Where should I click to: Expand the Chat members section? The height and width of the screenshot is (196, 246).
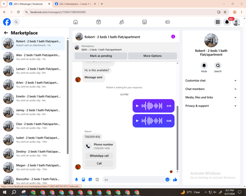[211, 89]
